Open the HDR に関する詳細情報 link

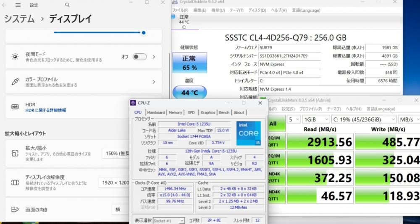tap(46, 110)
